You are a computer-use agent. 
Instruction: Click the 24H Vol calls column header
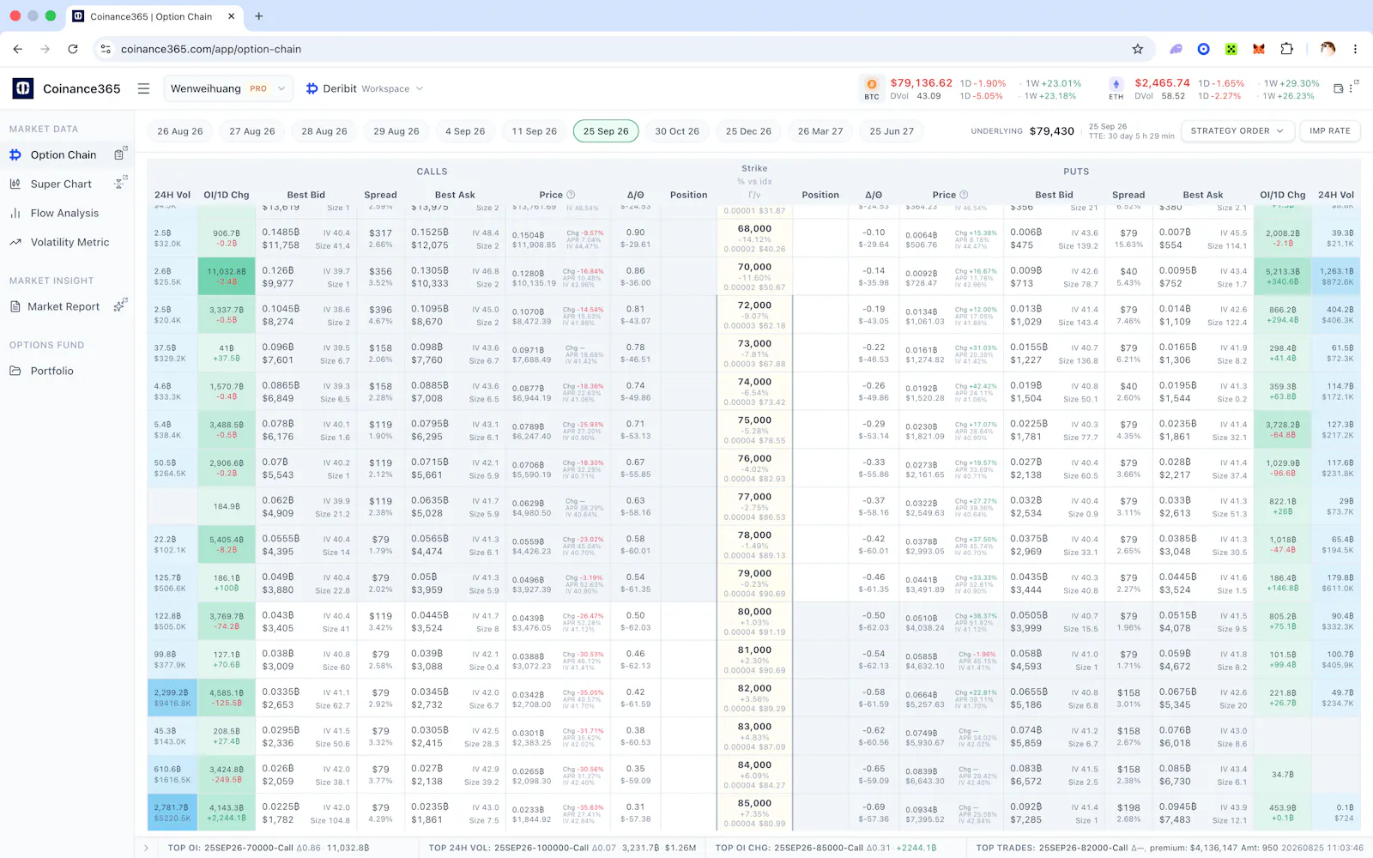pyautogui.click(x=172, y=195)
